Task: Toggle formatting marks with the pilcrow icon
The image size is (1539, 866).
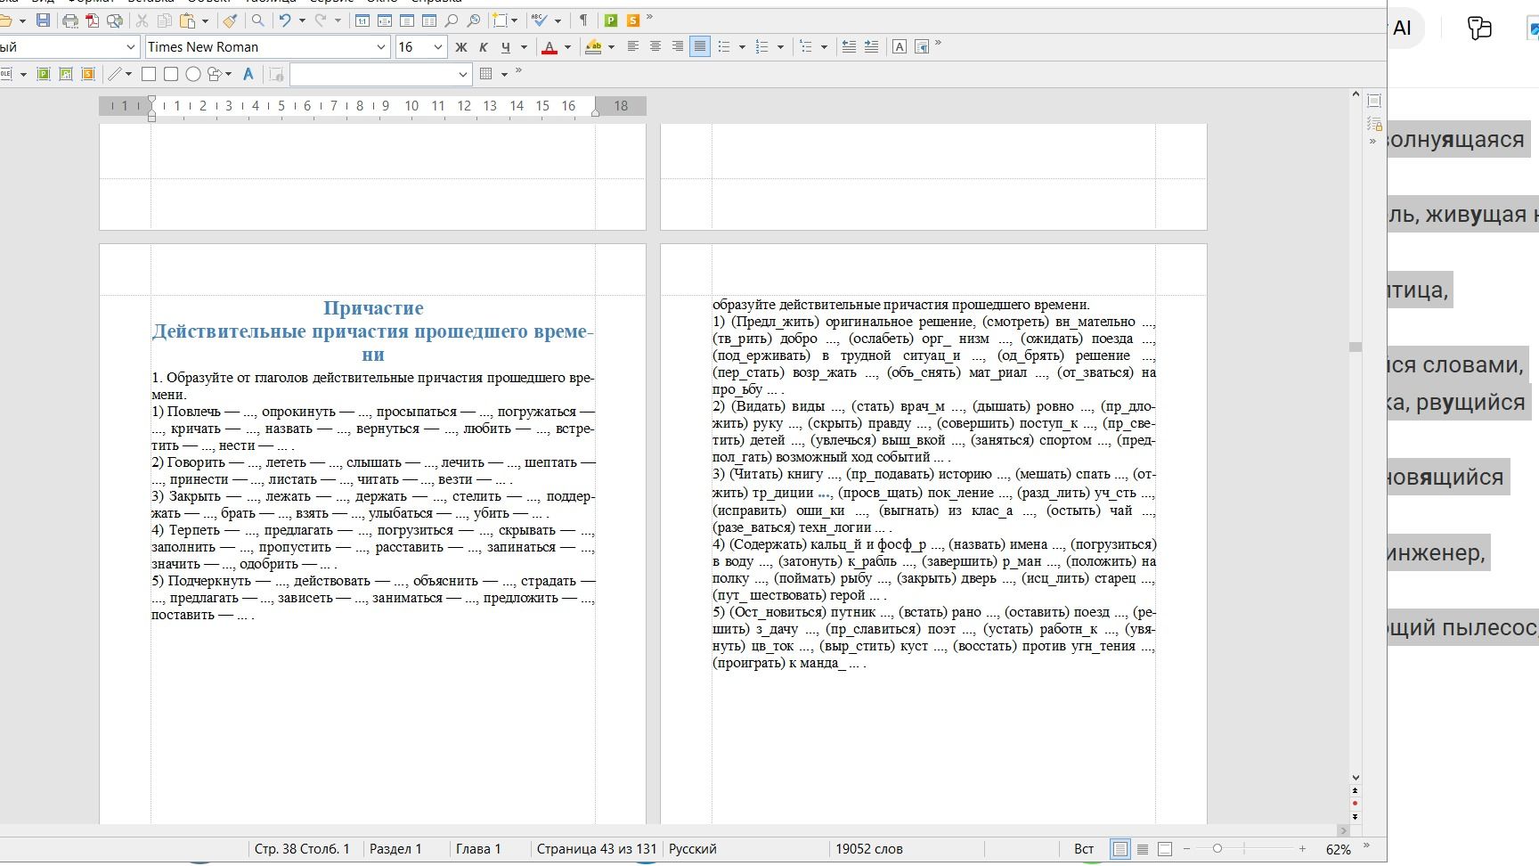Action: 583,20
